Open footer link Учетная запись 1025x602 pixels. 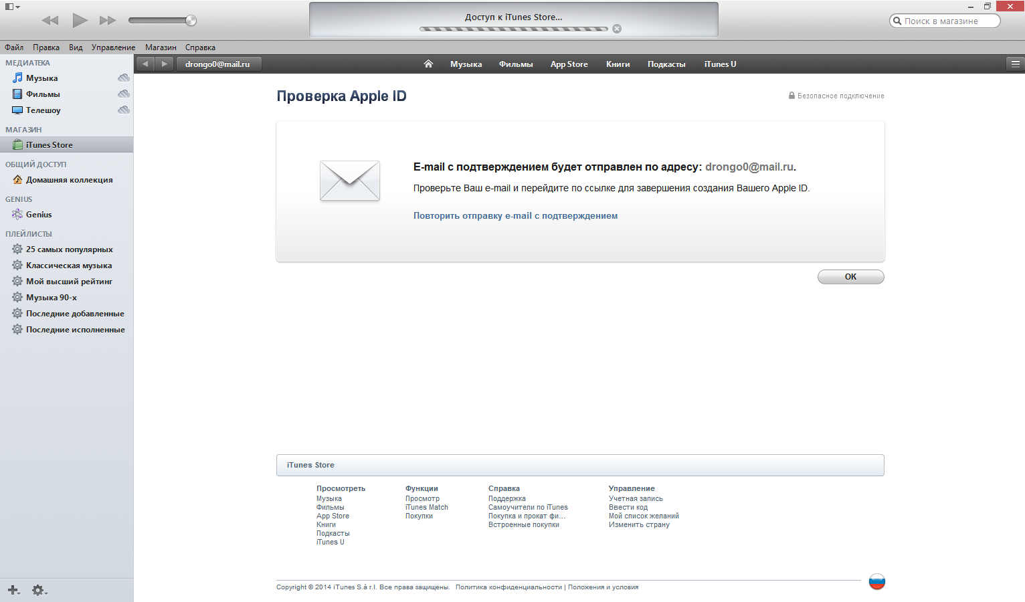pos(636,499)
